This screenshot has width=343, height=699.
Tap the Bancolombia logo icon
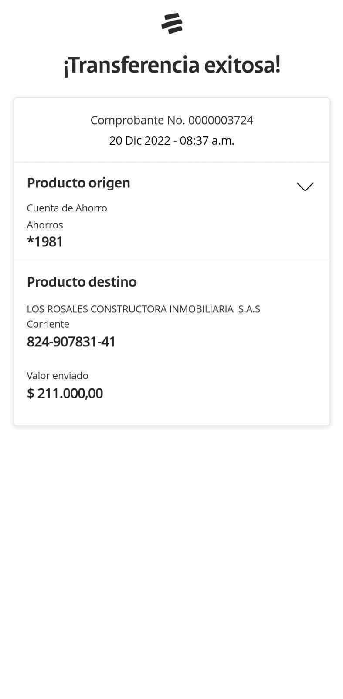pos(172,24)
